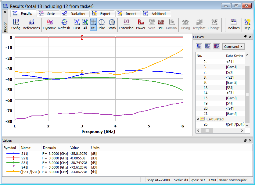
Task: Switch plot to XY display mode
Action: [x=93, y=24]
